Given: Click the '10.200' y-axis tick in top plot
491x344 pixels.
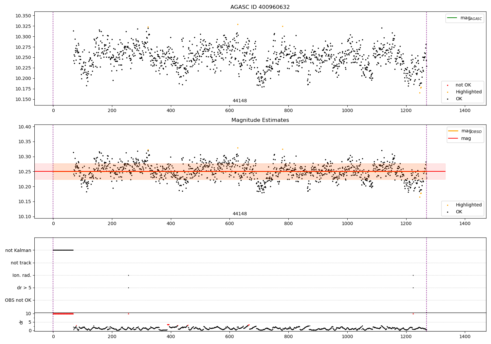Looking at the screenshot, I should [x=23, y=78].
